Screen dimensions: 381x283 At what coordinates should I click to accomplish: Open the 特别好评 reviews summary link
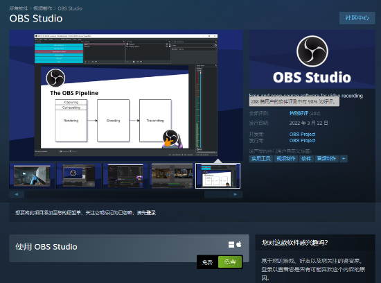[x=299, y=113]
